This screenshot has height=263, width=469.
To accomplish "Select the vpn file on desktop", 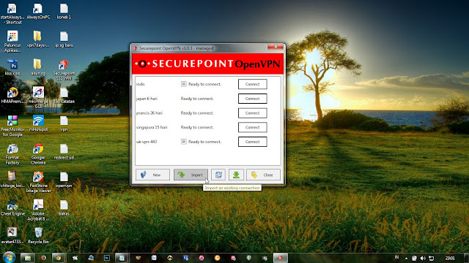I will [x=64, y=123].
